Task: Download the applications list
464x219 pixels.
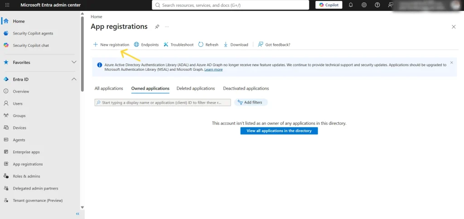Action: pyautogui.click(x=236, y=45)
